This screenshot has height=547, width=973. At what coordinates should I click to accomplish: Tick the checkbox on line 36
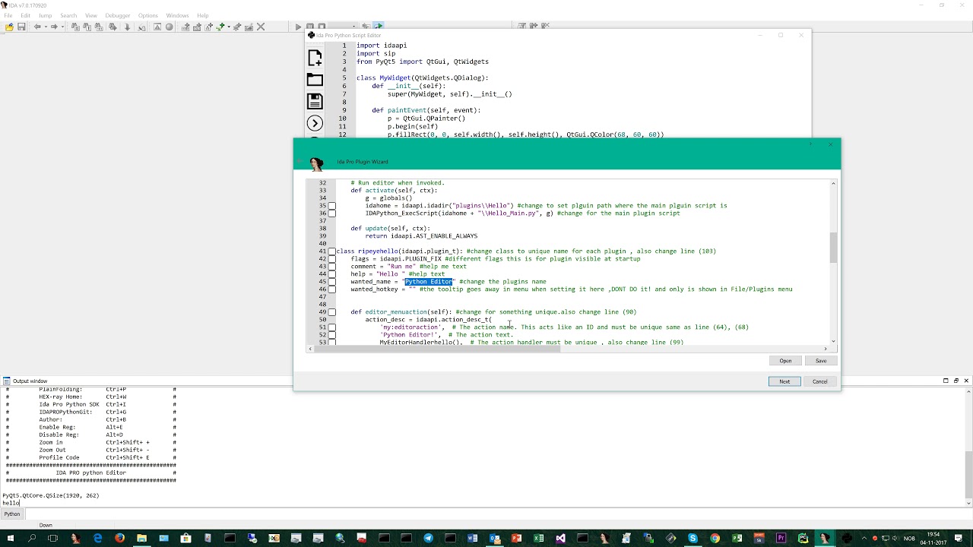click(331, 213)
